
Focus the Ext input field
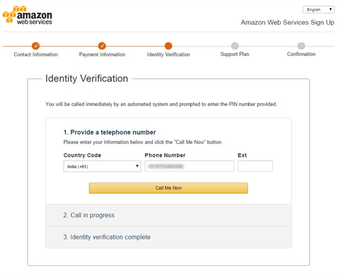coord(255,166)
